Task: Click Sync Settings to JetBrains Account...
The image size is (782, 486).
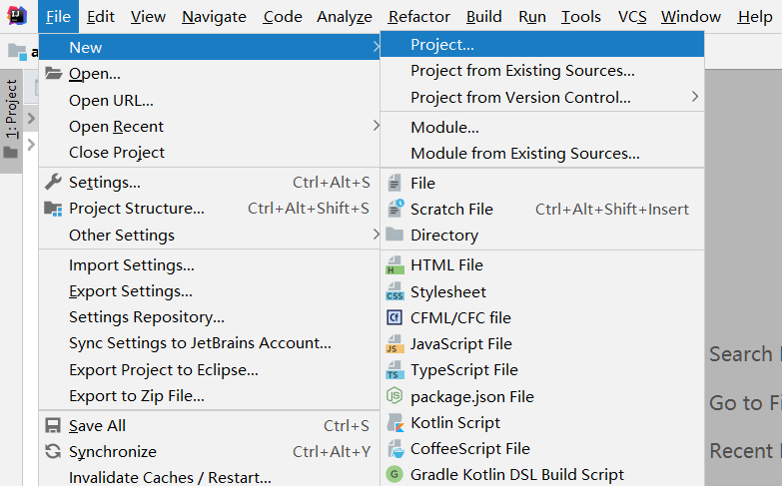Action: point(210,343)
